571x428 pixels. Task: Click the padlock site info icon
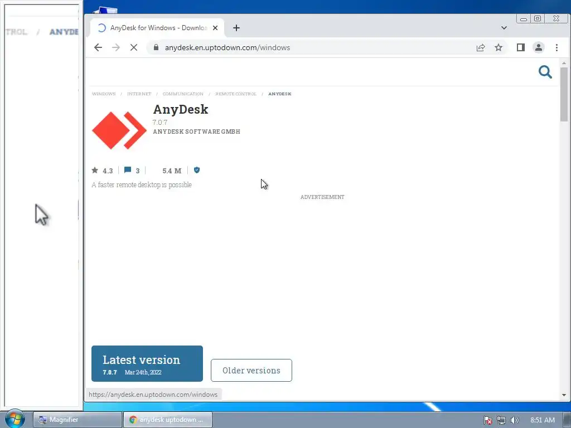pos(156,47)
